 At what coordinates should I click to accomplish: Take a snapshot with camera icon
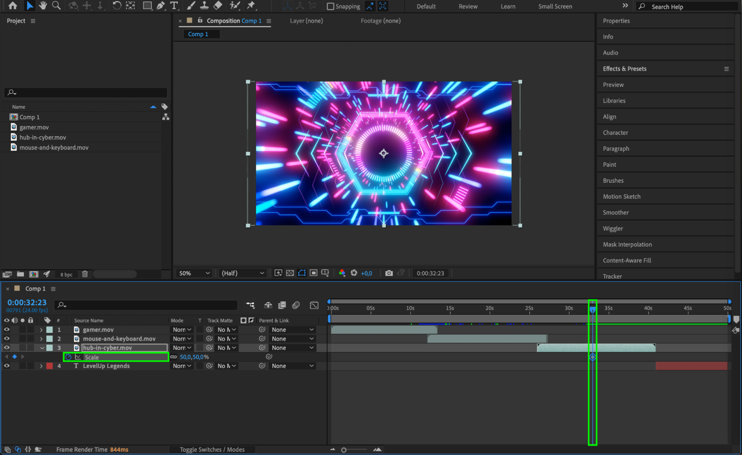pos(389,273)
